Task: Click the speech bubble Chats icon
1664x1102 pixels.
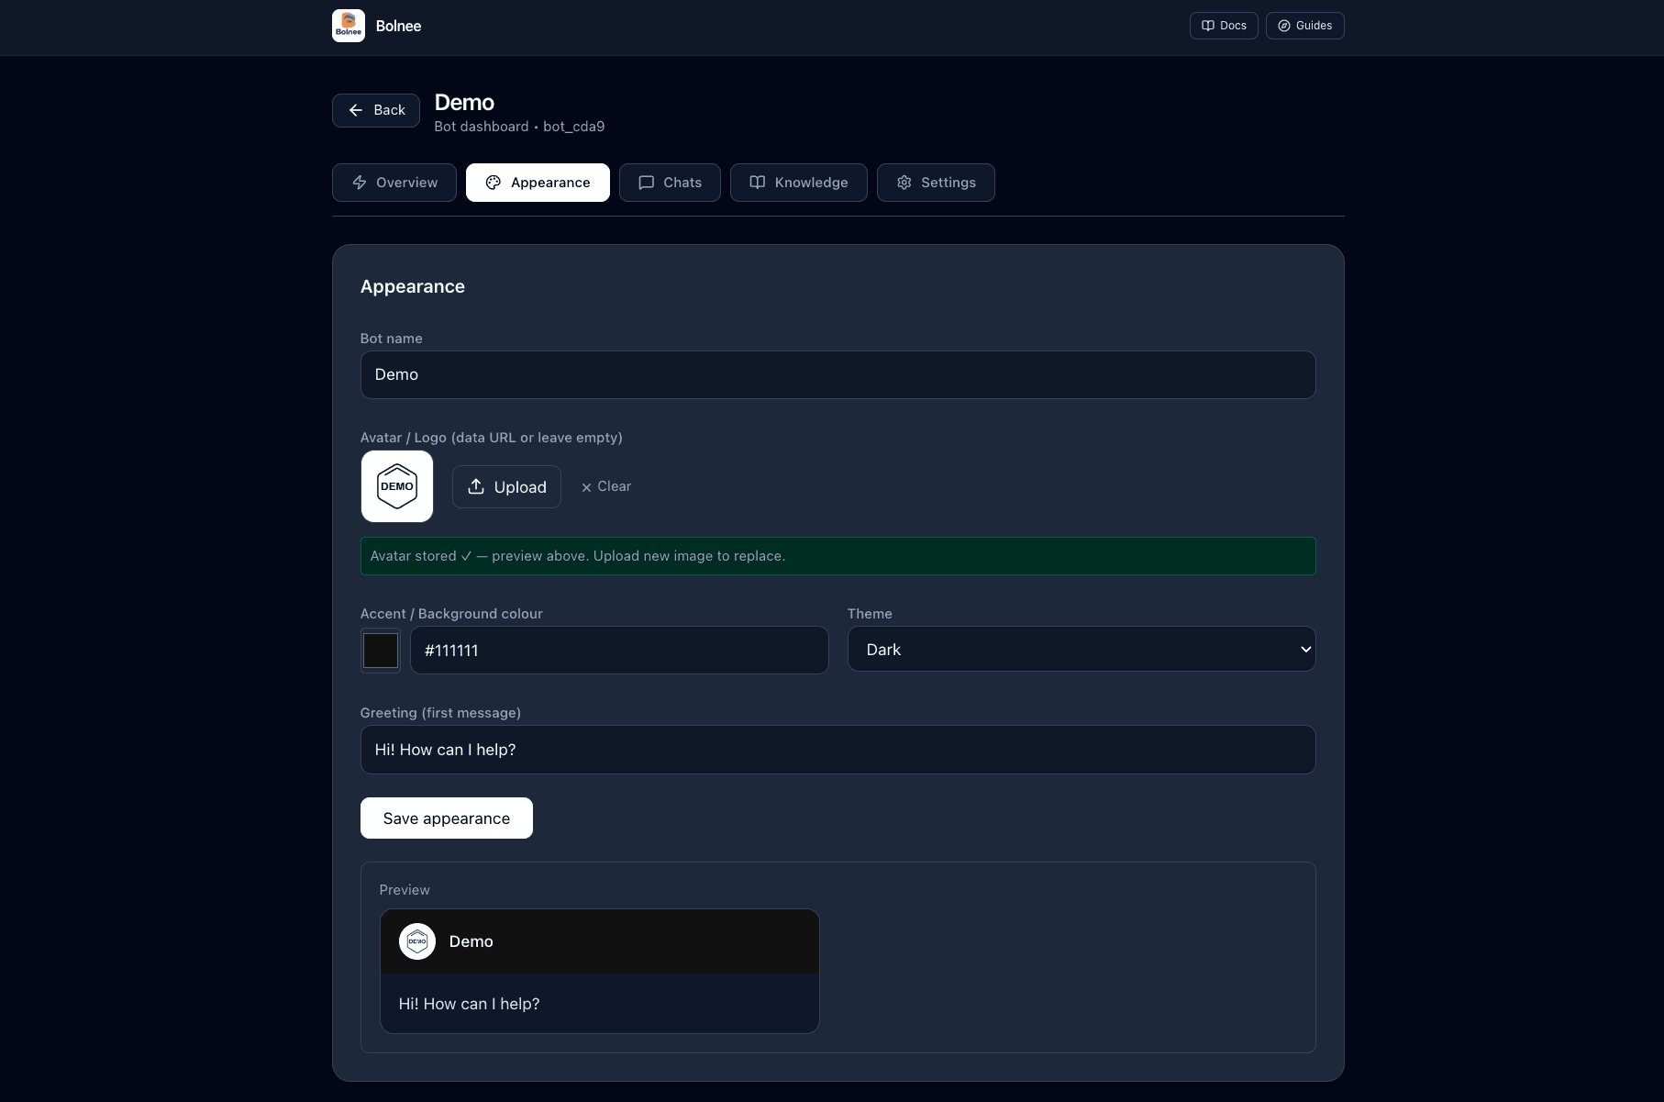Action: [646, 183]
